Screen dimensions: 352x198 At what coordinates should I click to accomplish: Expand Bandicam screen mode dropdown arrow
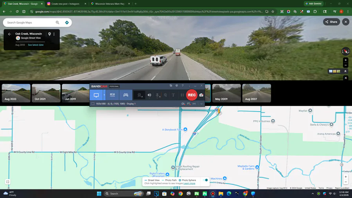tap(104, 95)
